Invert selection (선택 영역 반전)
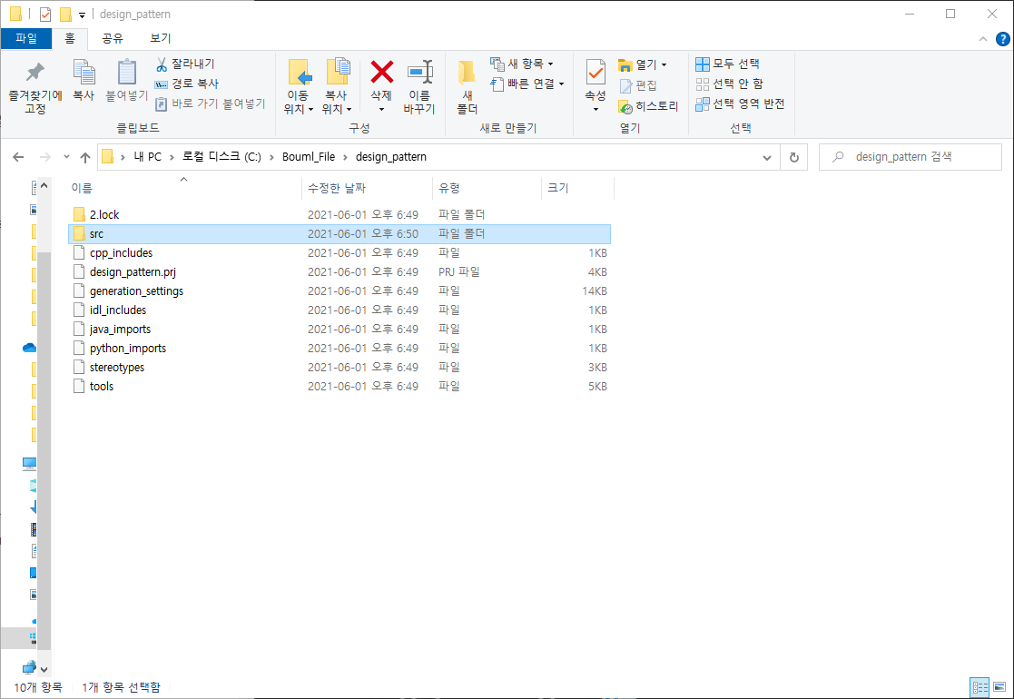Screen dimensions: 1014x699 741,103
